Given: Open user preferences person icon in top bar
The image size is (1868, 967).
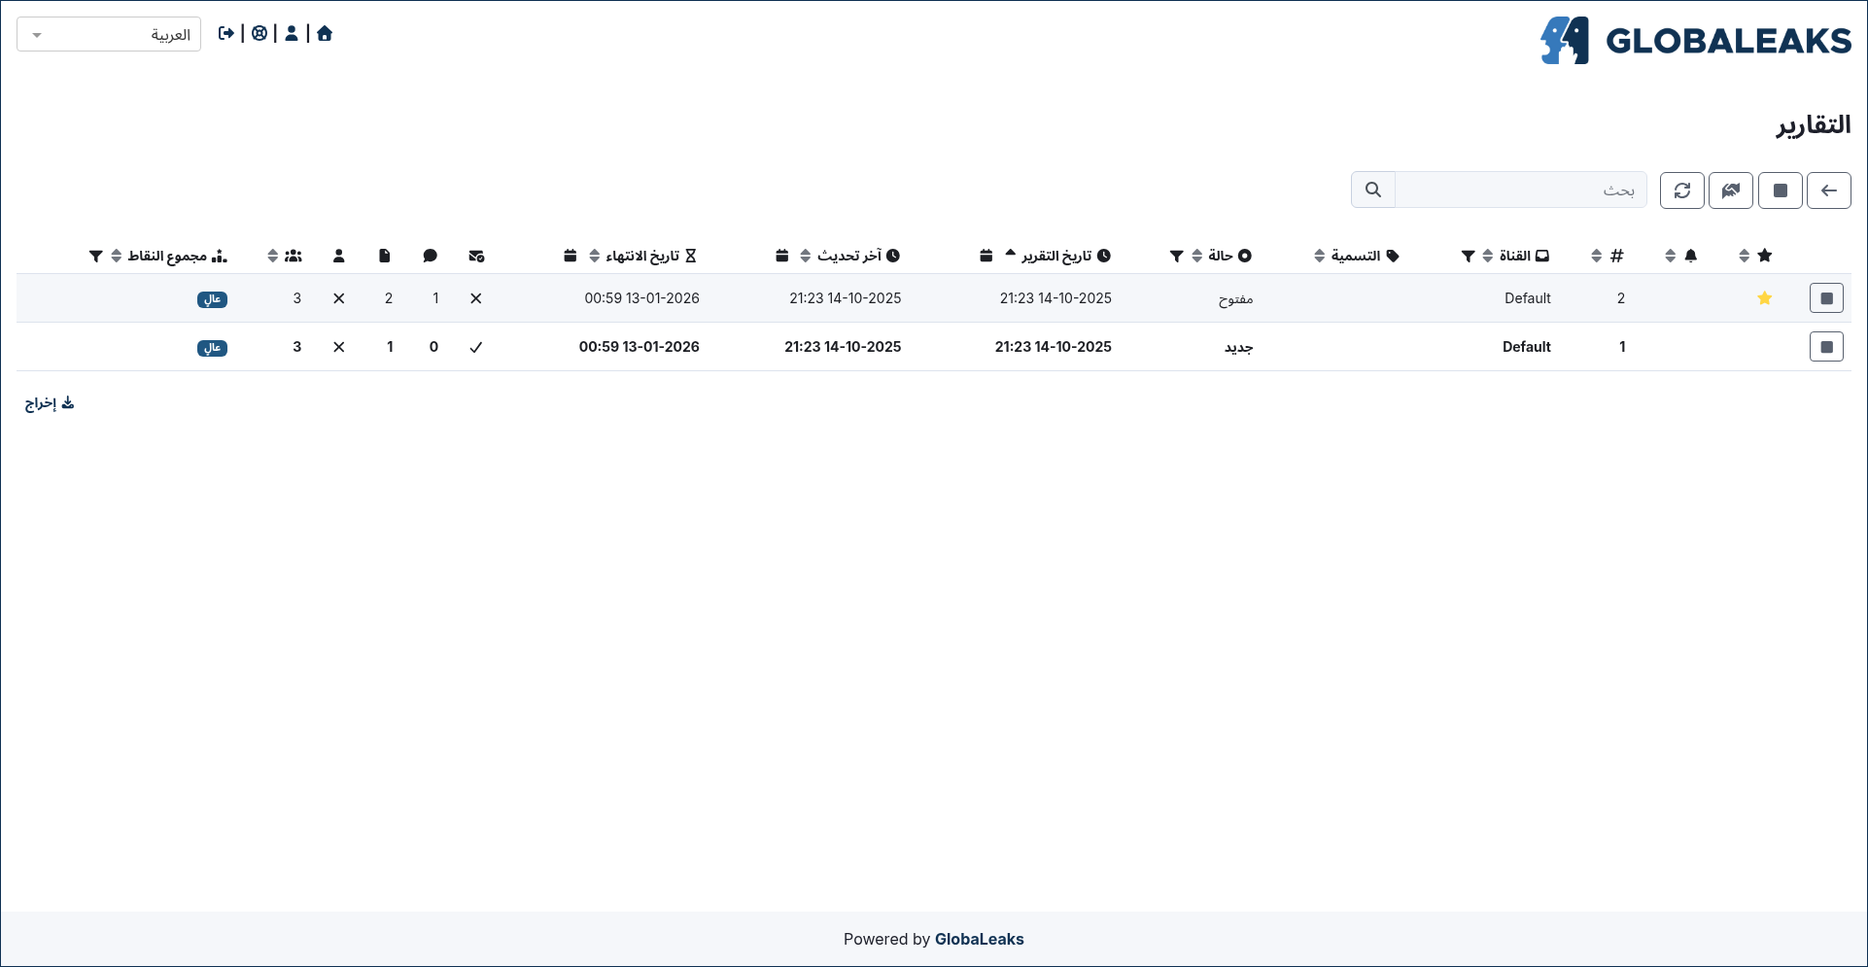Looking at the screenshot, I should point(292,34).
